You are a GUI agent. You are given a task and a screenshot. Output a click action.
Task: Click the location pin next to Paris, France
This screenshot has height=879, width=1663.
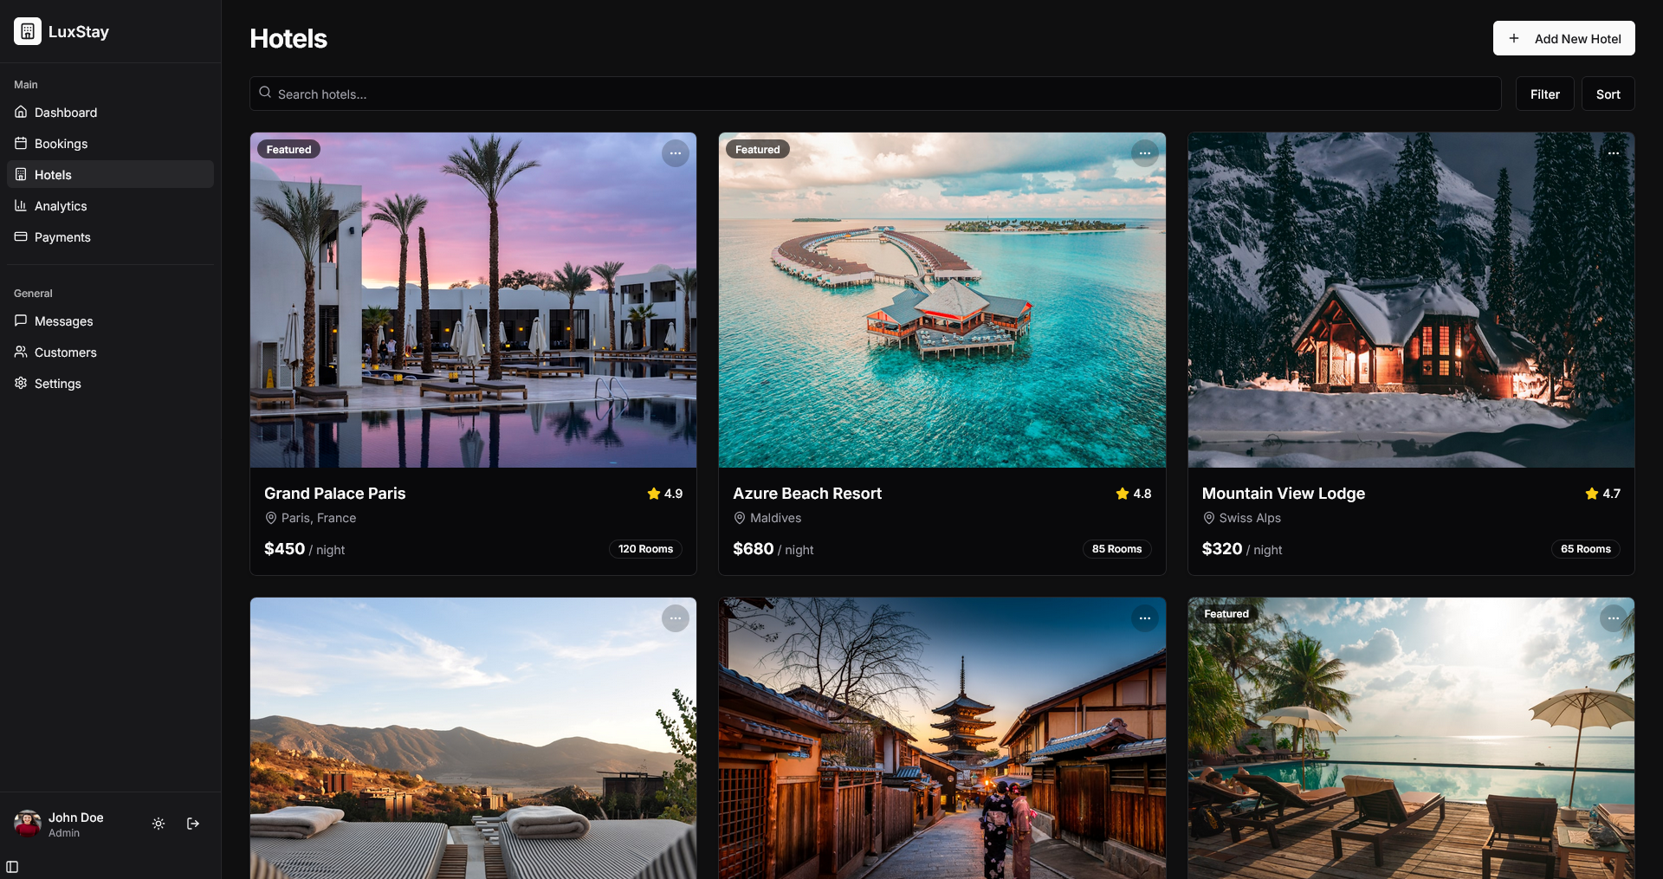tap(271, 518)
